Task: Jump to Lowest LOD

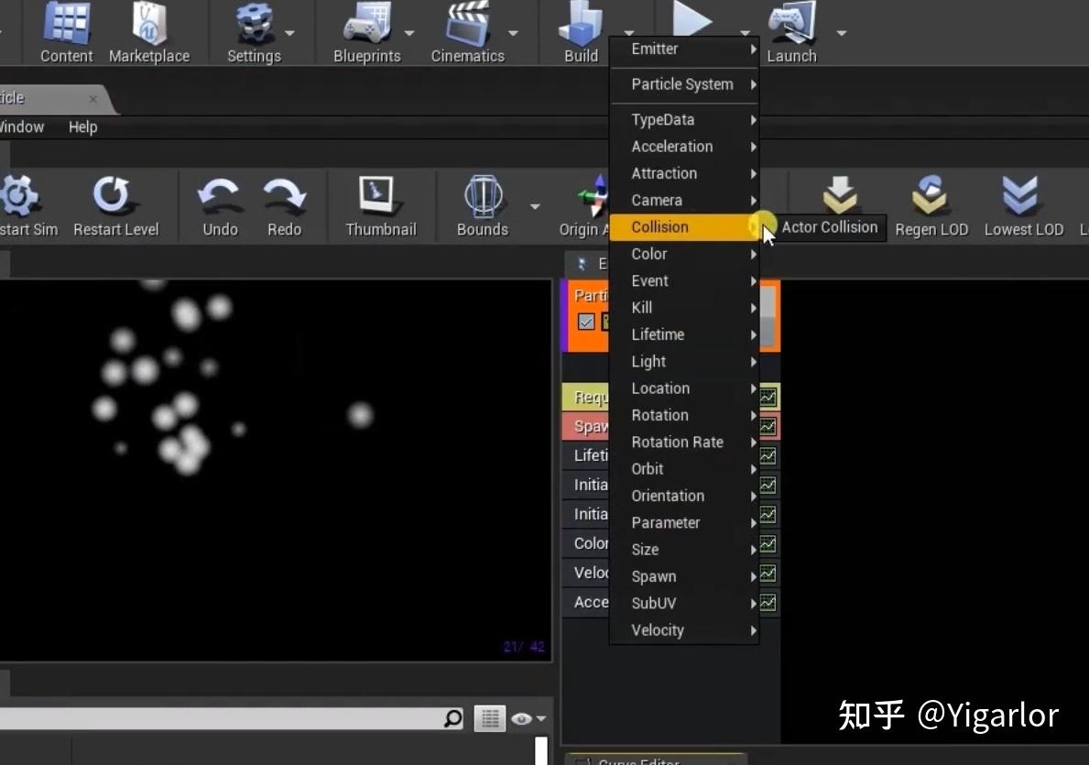Action: tap(1021, 195)
